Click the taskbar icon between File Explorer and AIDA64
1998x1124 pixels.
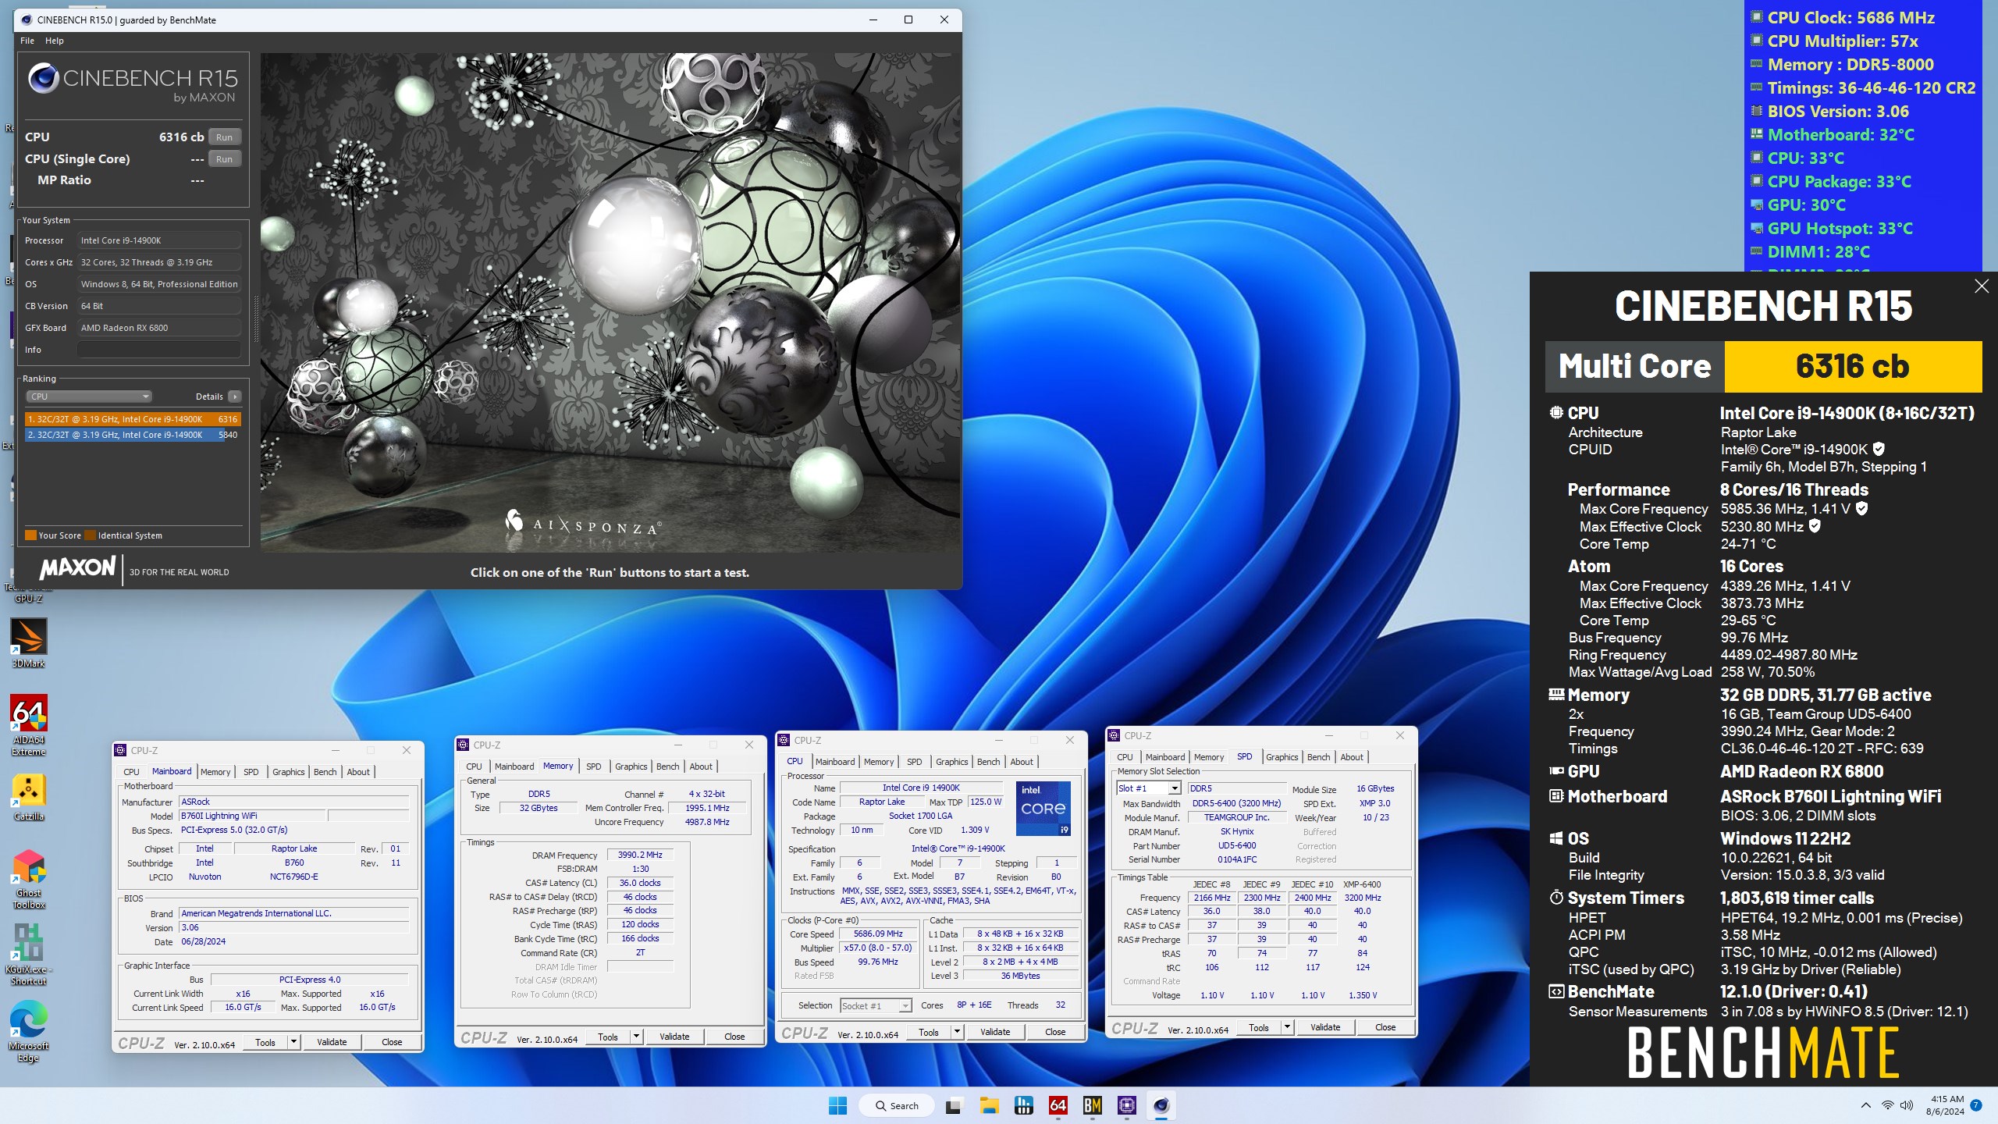tap(1023, 1105)
